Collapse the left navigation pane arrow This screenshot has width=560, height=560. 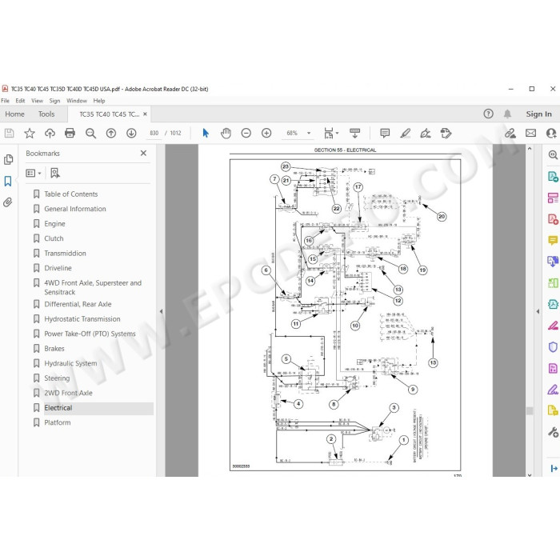point(161,311)
